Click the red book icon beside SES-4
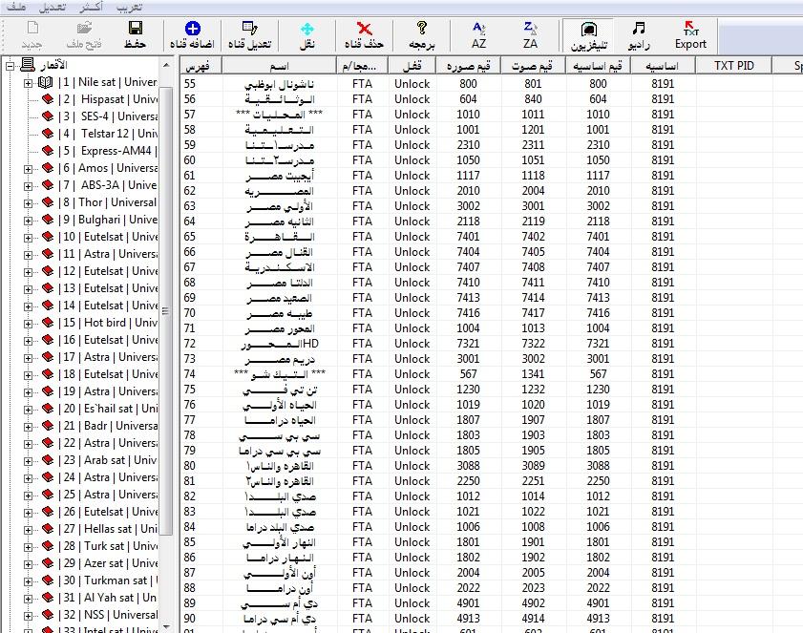803x633 pixels. tap(48, 116)
